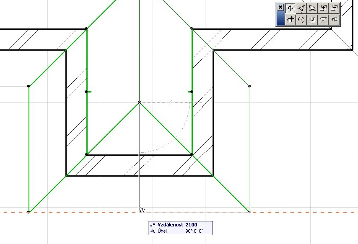358x244 pixels.
Task: Select the rotate icon in pet palette
Action: pyautogui.click(x=301, y=20)
